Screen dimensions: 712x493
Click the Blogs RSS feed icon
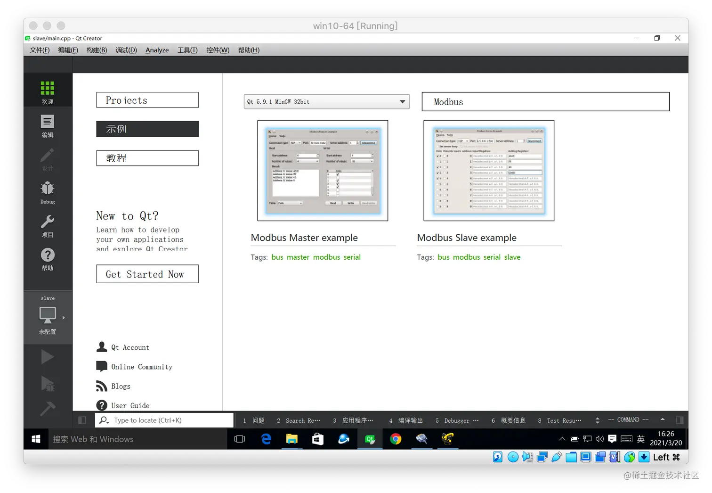coord(102,386)
